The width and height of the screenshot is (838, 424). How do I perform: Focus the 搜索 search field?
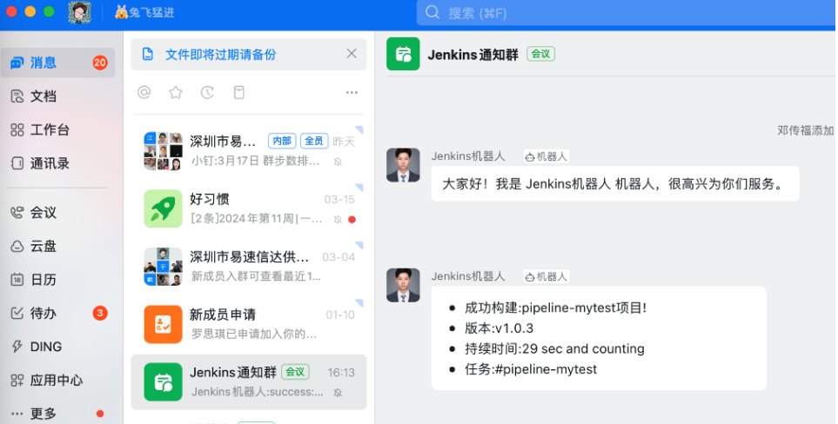(626, 13)
